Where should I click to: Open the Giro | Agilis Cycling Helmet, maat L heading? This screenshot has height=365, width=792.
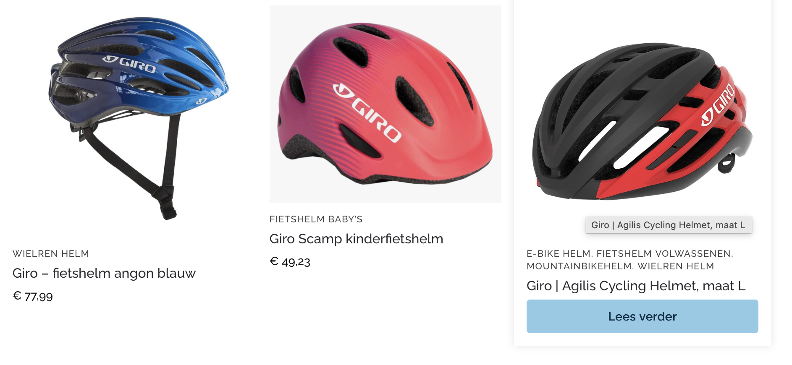(x=636, y=286)
